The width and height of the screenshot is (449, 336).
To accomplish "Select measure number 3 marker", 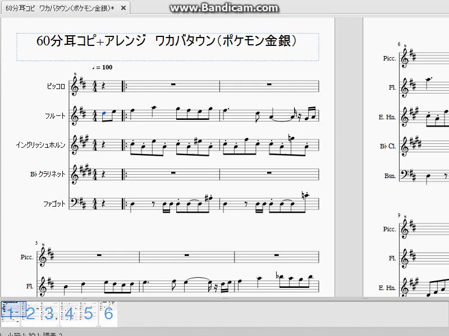I will coord(36,243).
